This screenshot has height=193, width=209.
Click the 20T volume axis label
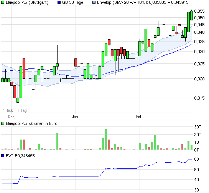pyautogui.click(x=197, y=135)
